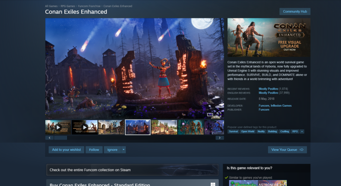Open Funcom Franchise breadcrumb link

point(89,6)
